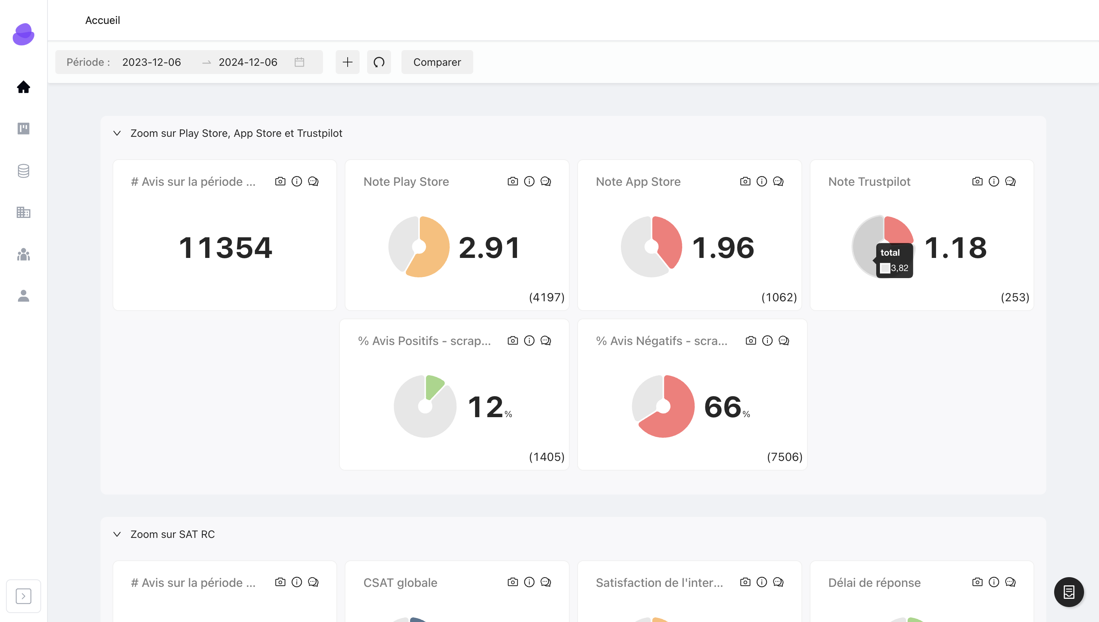The width and height of the screenshot is (1099, 622).
Task: Edit the end date 2024-12-06
Action: click(248, 62)
